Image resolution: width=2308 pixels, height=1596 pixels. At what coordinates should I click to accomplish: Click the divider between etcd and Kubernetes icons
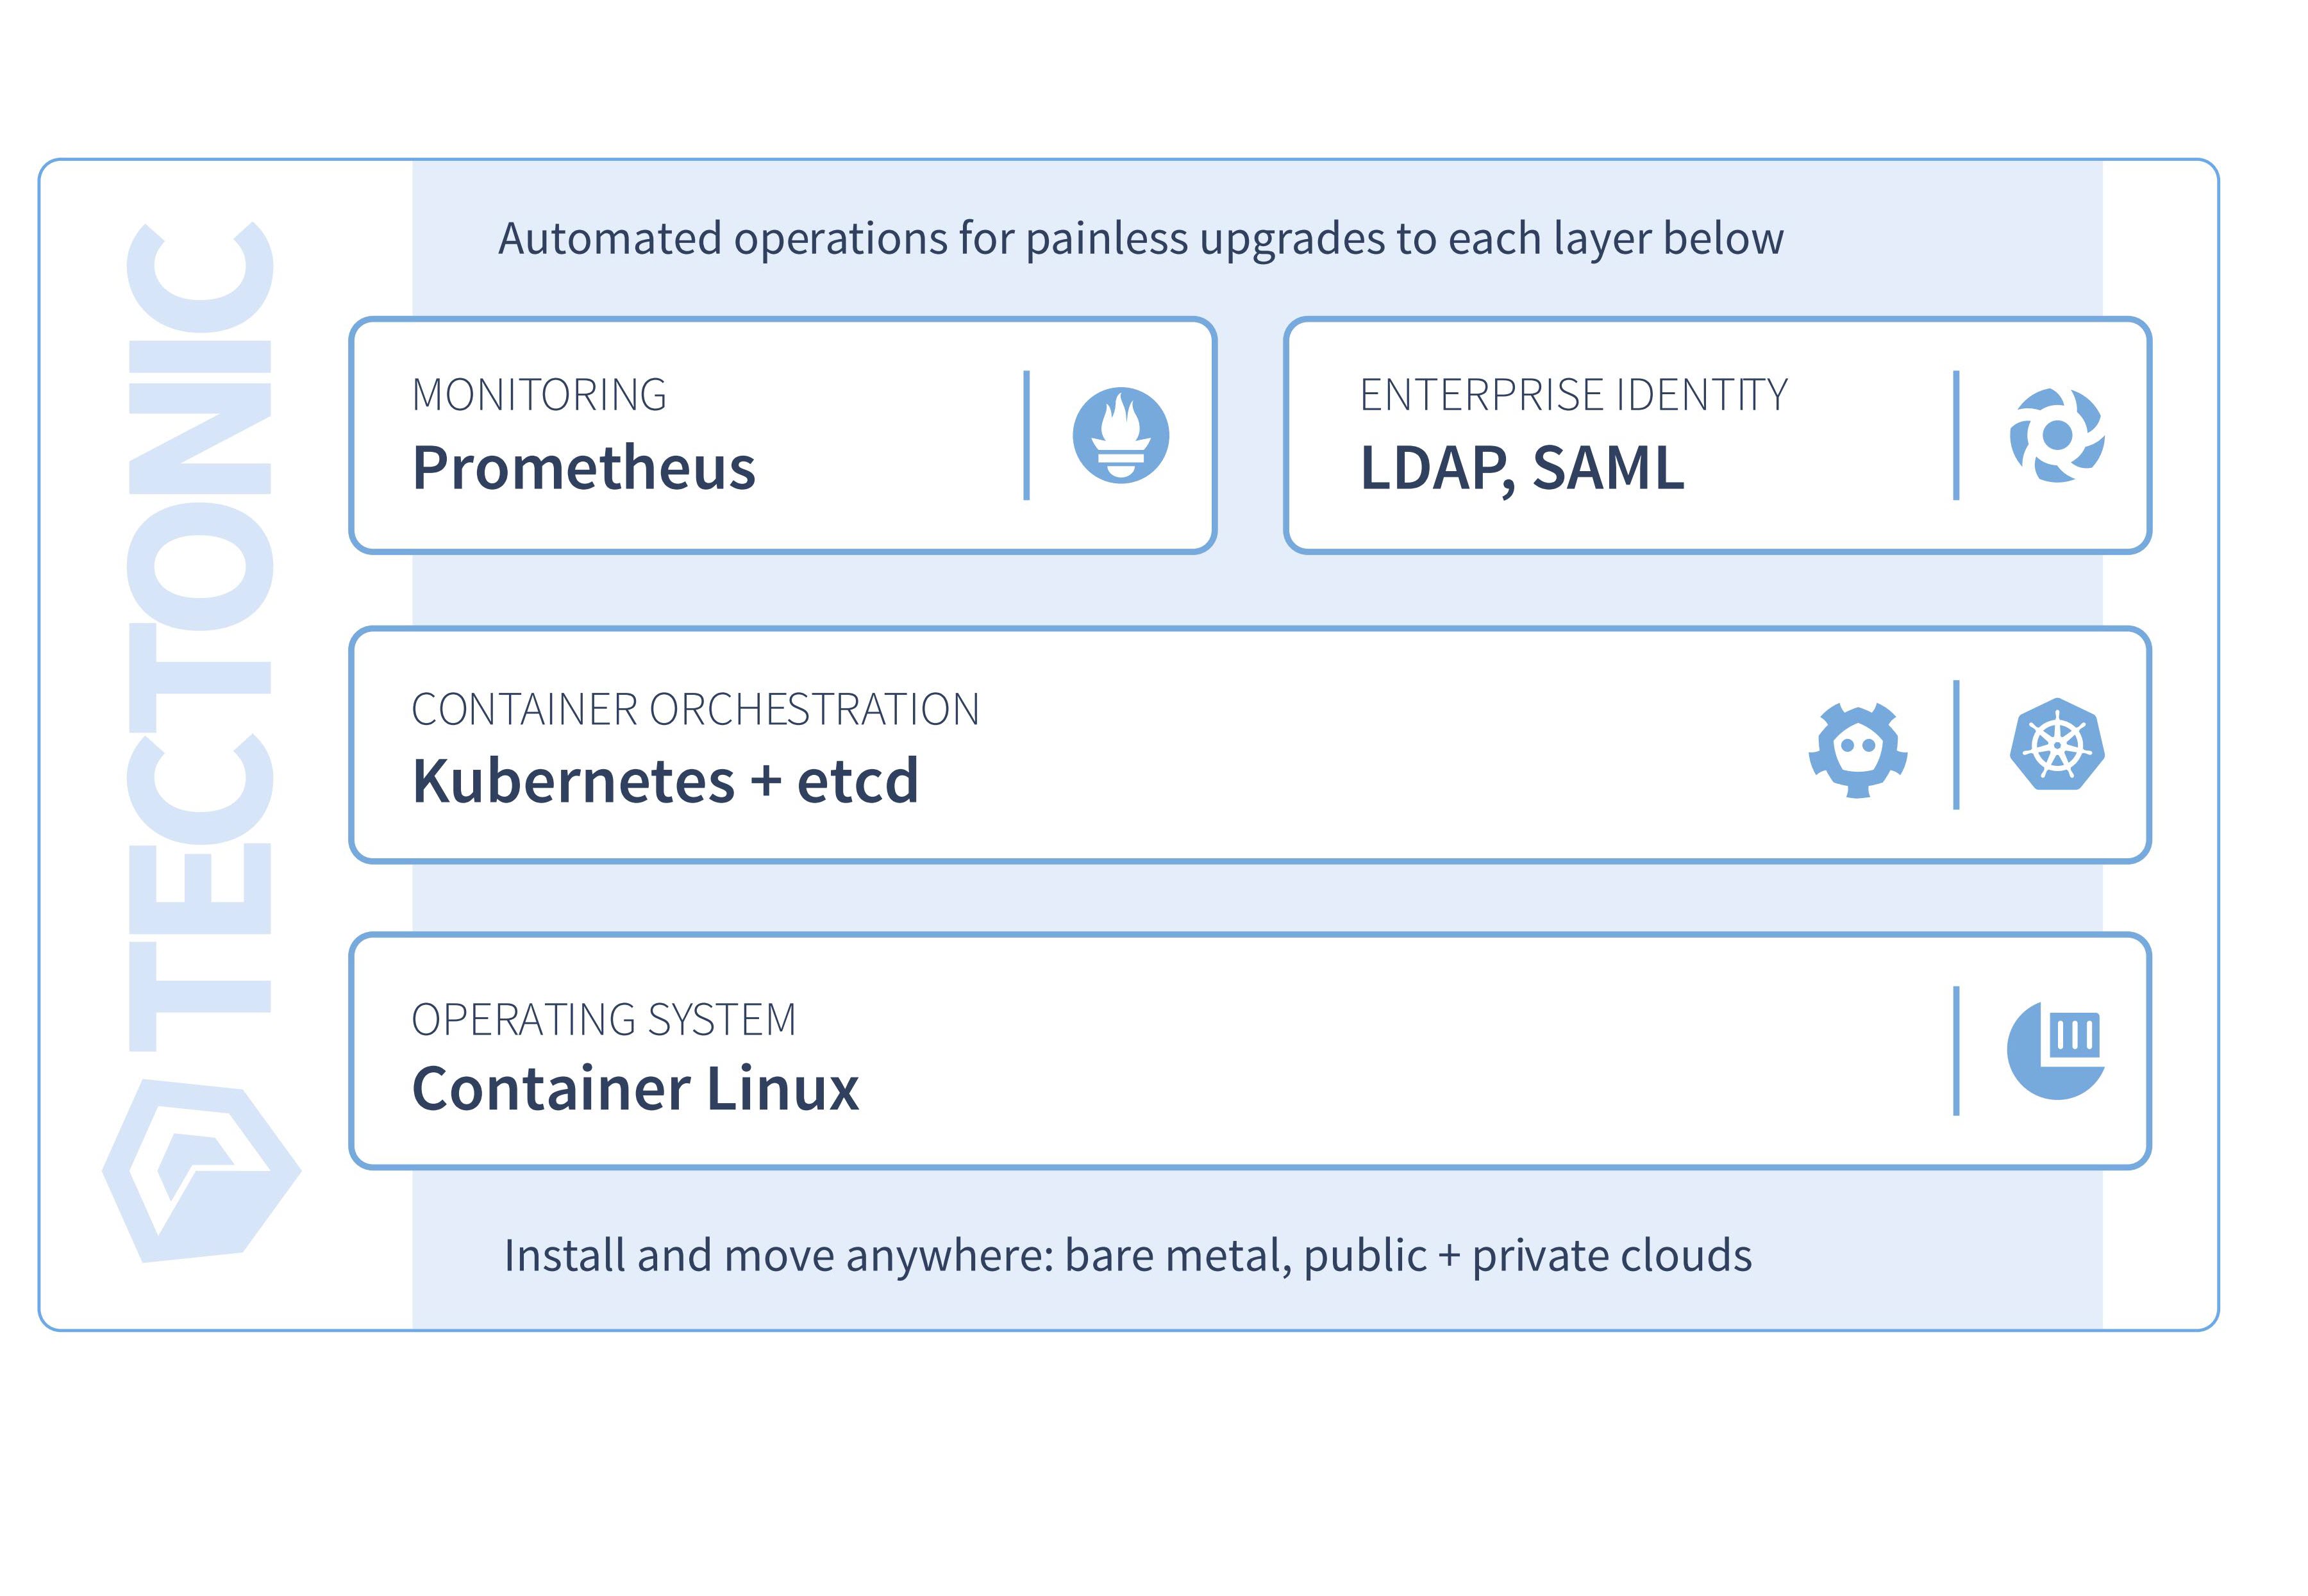[1956, 745]
